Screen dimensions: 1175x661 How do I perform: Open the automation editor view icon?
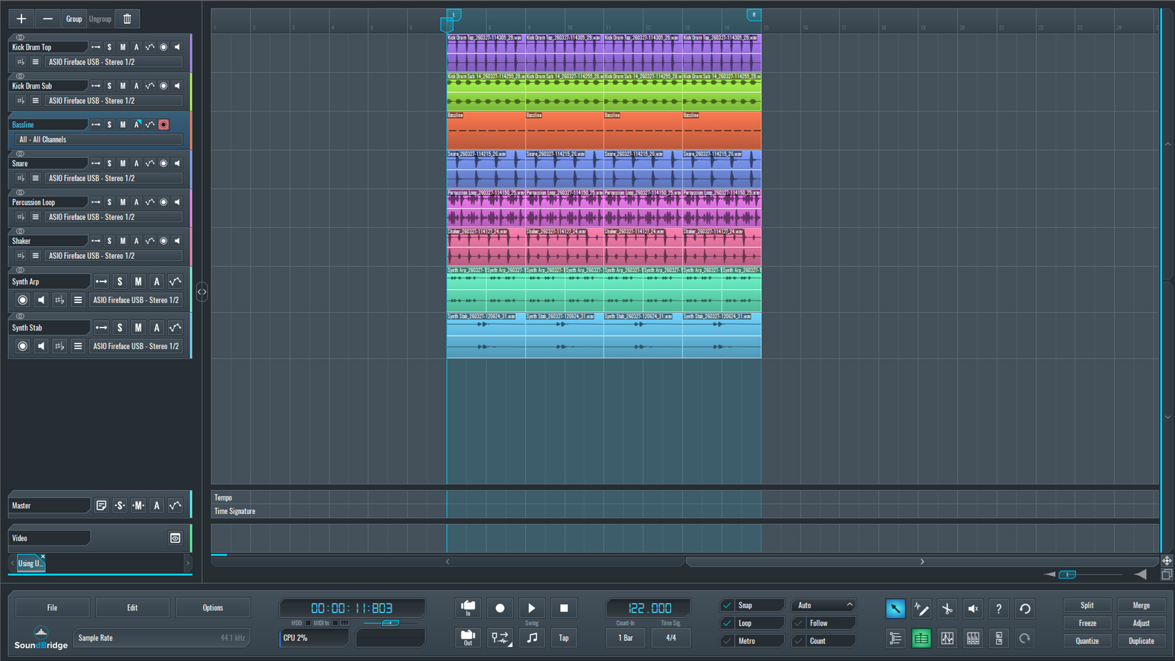pos(947,638)
